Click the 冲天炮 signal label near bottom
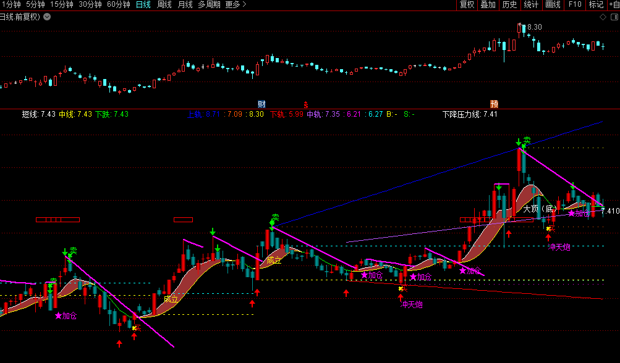The image size is (620, 363). [412, 304]
